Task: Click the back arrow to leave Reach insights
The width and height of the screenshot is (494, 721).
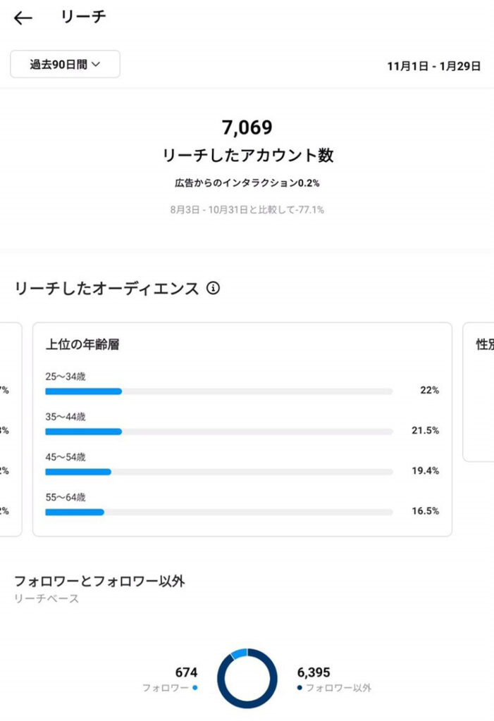Action: (24, 17)
